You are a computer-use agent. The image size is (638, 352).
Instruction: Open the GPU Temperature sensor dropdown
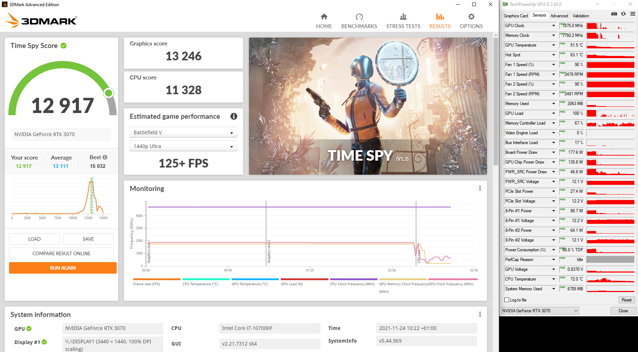[x=553, y=45]
